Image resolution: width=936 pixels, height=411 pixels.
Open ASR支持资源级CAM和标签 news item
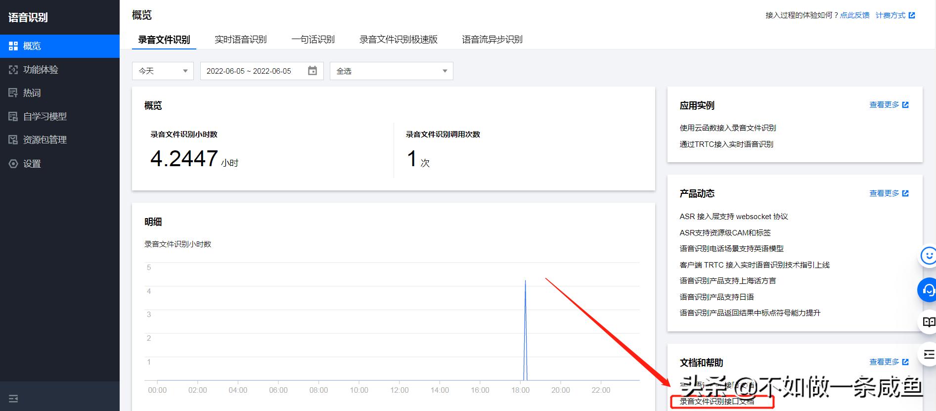click(x=725, y=232)
